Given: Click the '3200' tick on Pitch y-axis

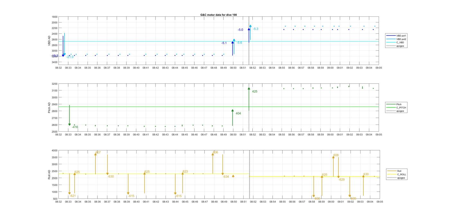Looking at the screenshot, I should click(x=55, y=84).
